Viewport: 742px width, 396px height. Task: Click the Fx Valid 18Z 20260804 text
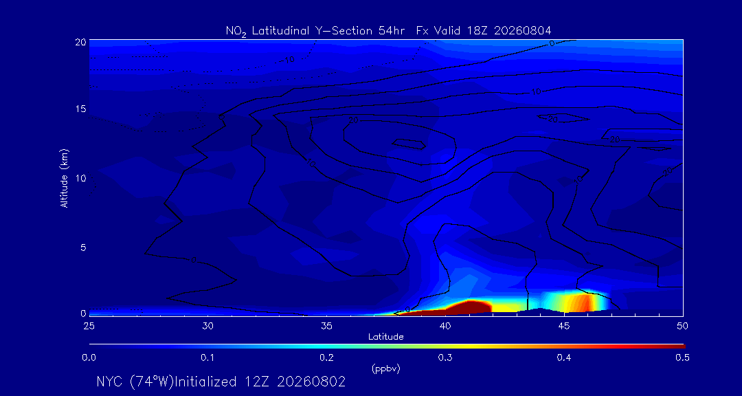pyautogui.click(x=484, y=31)
